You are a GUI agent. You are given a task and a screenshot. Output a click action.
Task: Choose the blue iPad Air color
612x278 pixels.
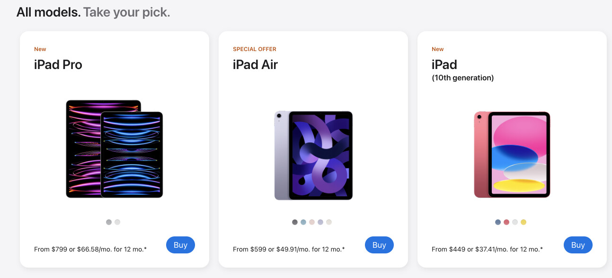coord(303,222)
